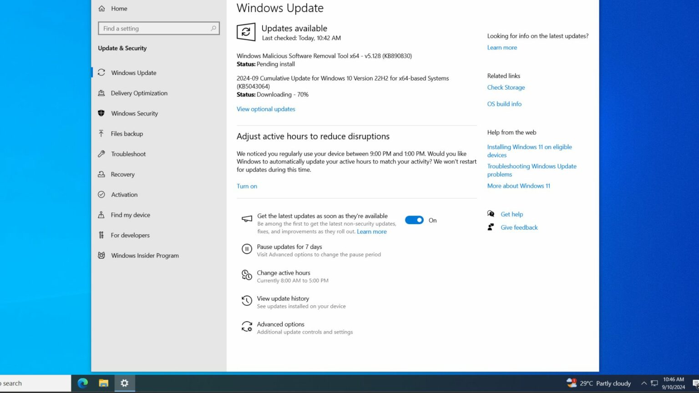The height and width of the screenshot is (393, 699).
Task: Click the Give feedback person icon
Action: [x=491, y=227]
